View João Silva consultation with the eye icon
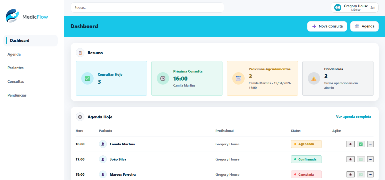Viewport: 385px width, 180px height. 350,159
